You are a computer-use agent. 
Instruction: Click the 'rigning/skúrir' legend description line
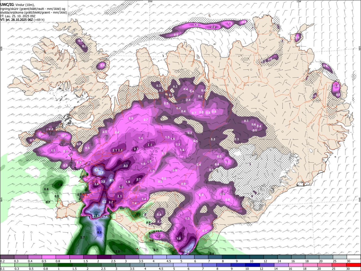[x=33, y=8]
